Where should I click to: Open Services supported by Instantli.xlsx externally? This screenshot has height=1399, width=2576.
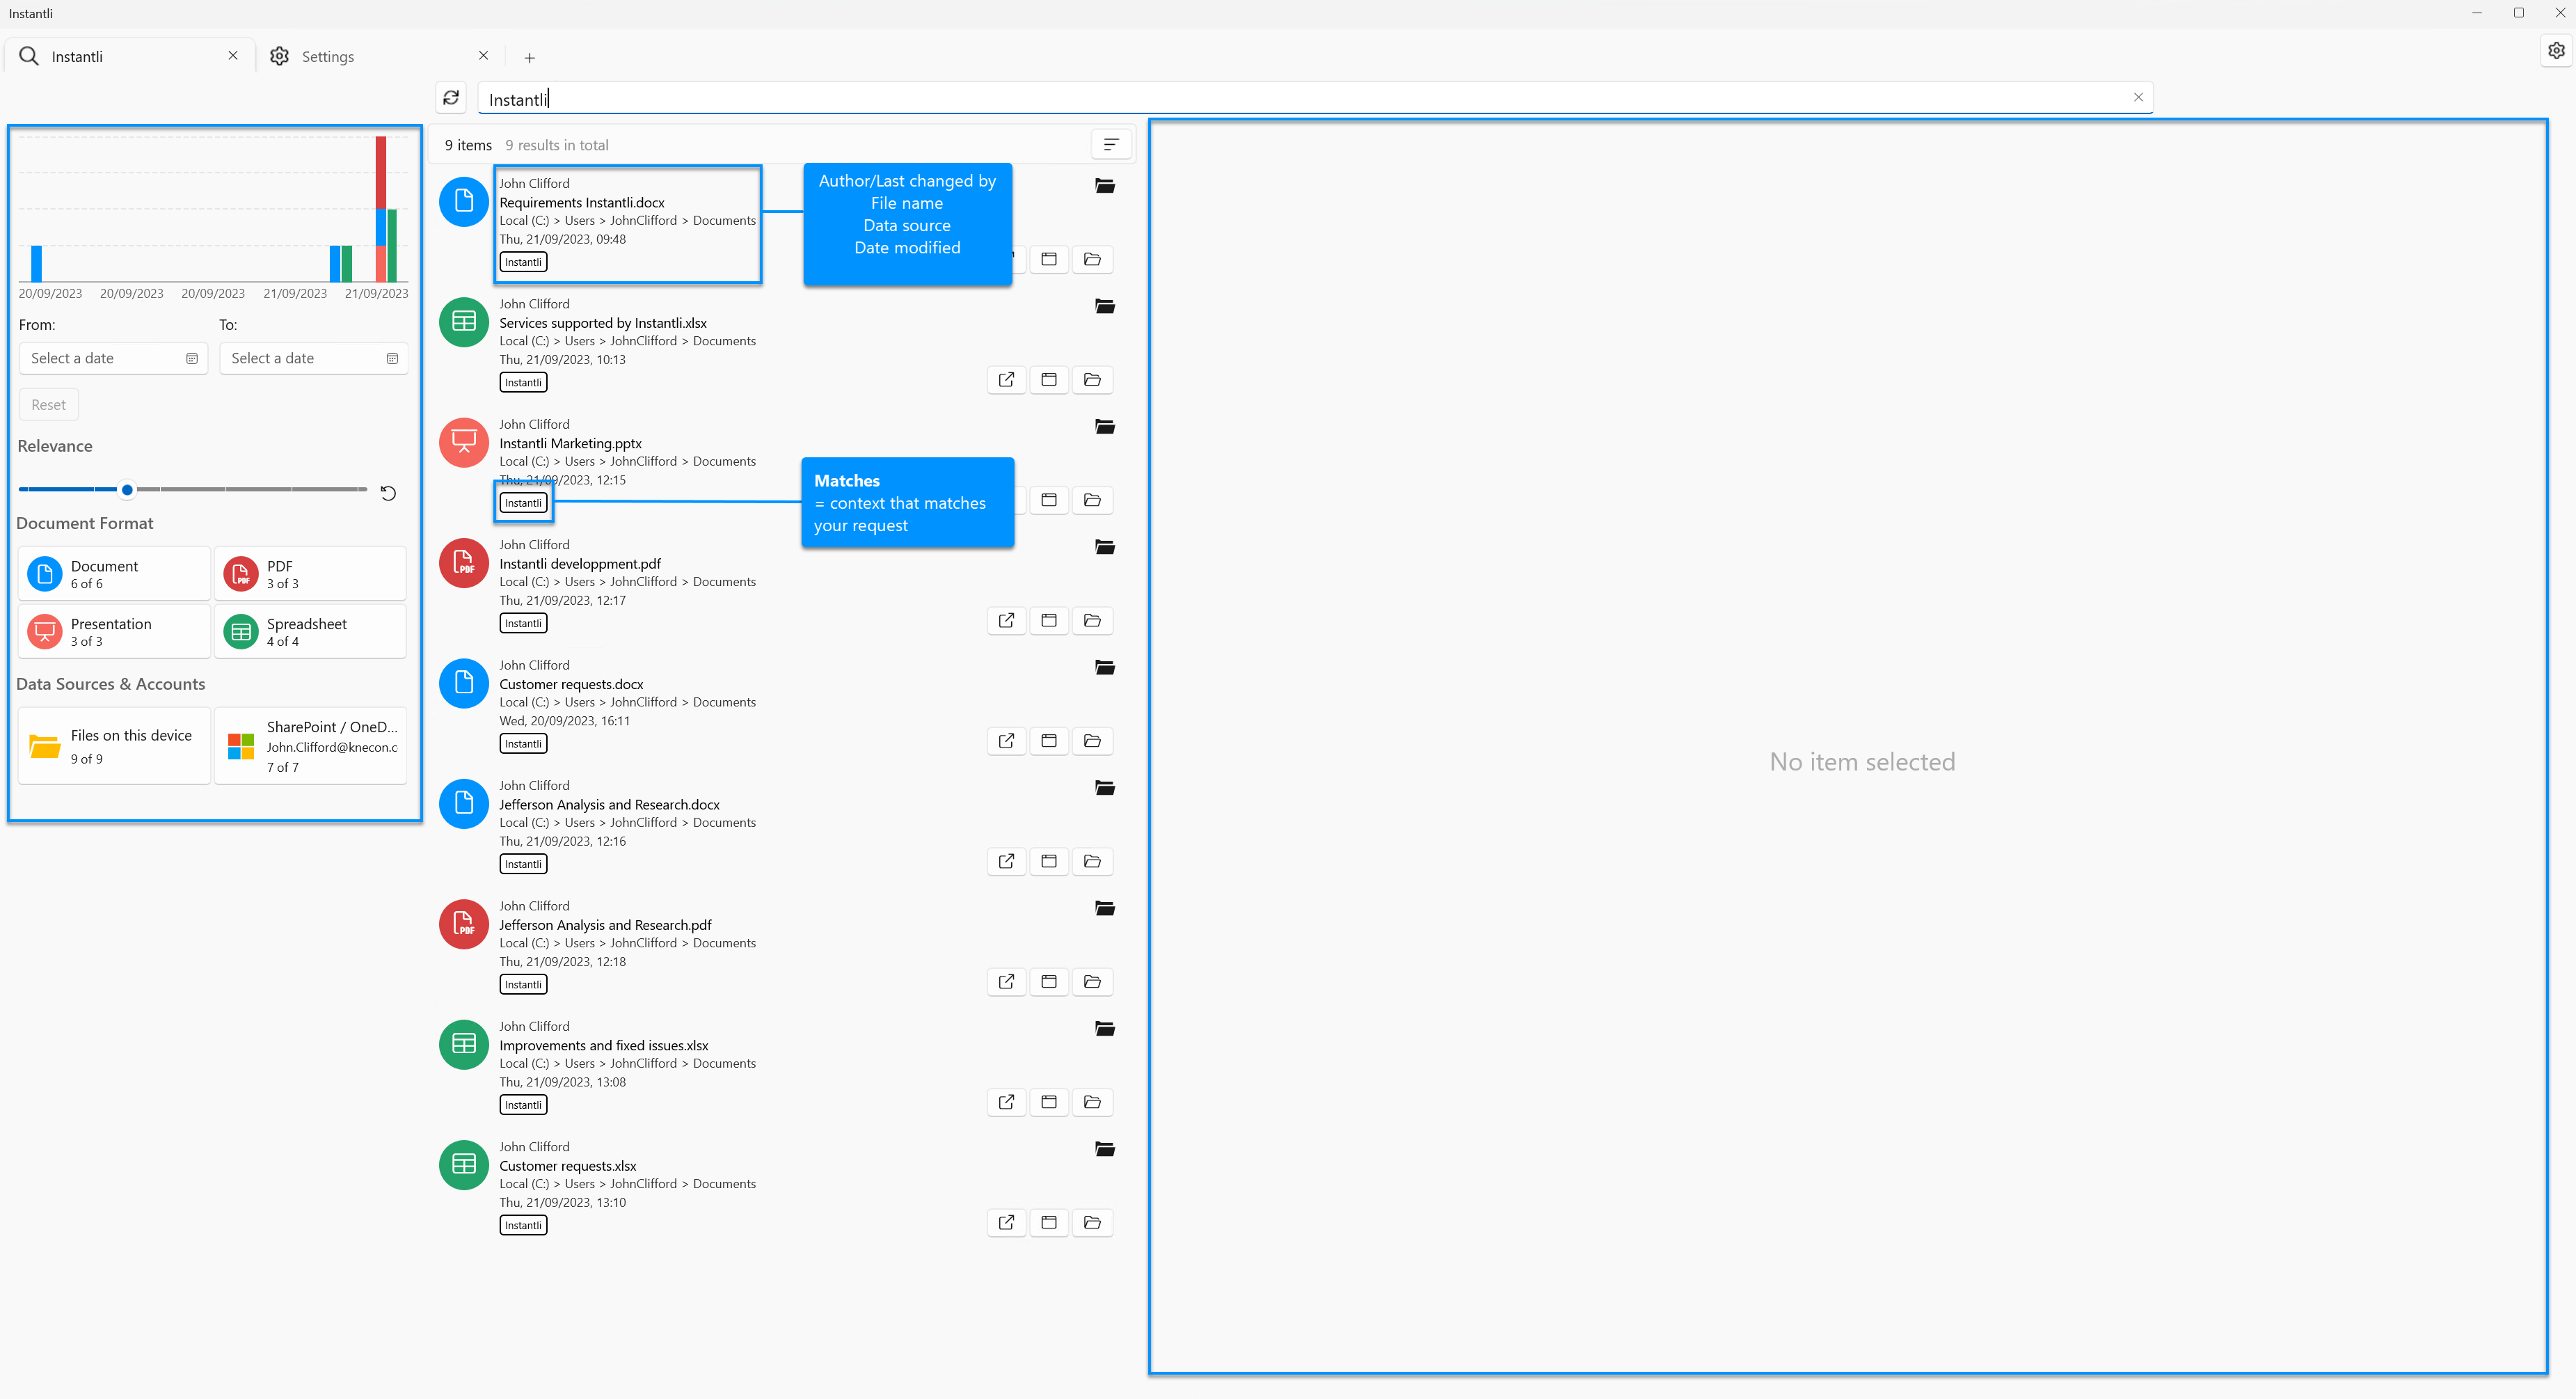click(1006, 380)
